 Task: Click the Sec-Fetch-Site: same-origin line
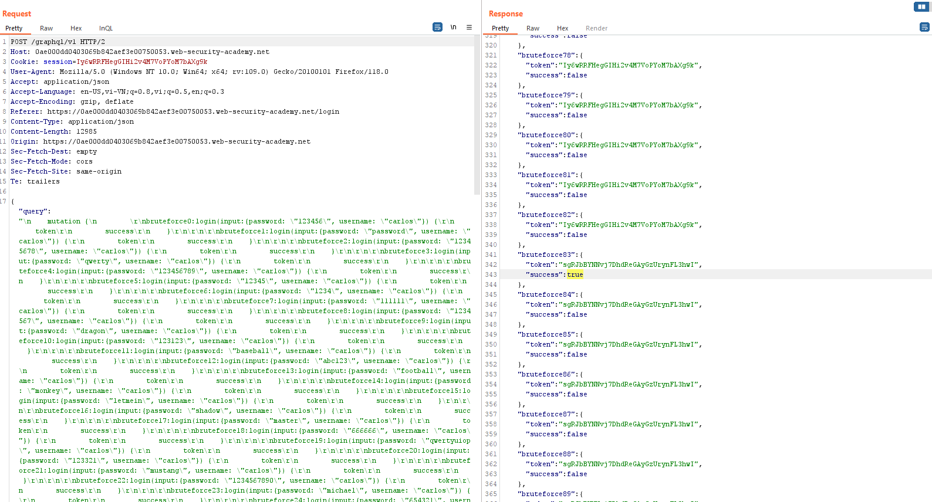coord(66,171)
